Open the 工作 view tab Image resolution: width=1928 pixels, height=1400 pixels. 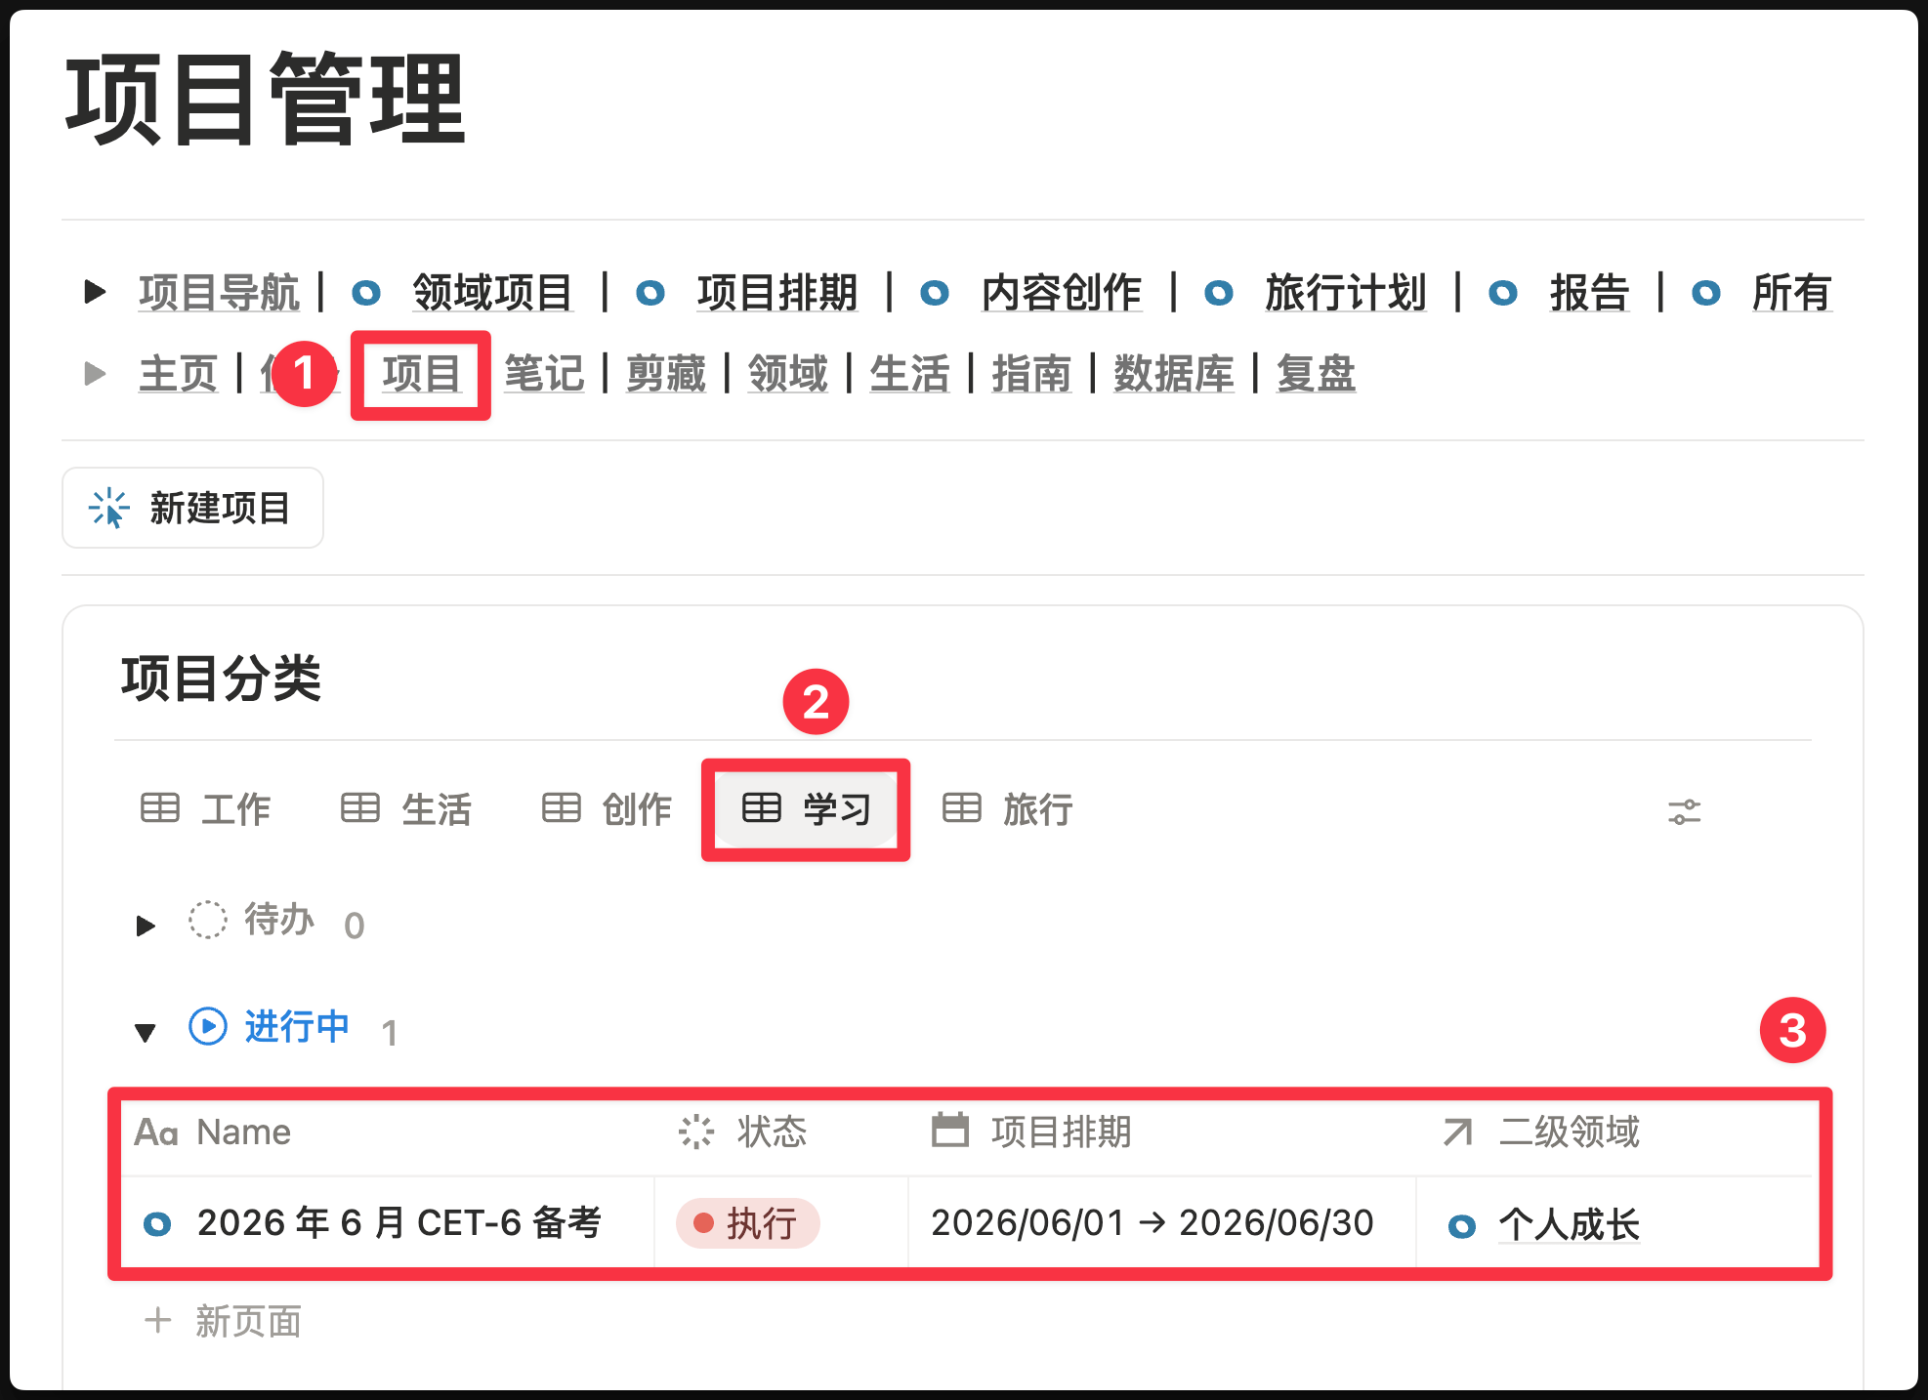pos(206,809)
